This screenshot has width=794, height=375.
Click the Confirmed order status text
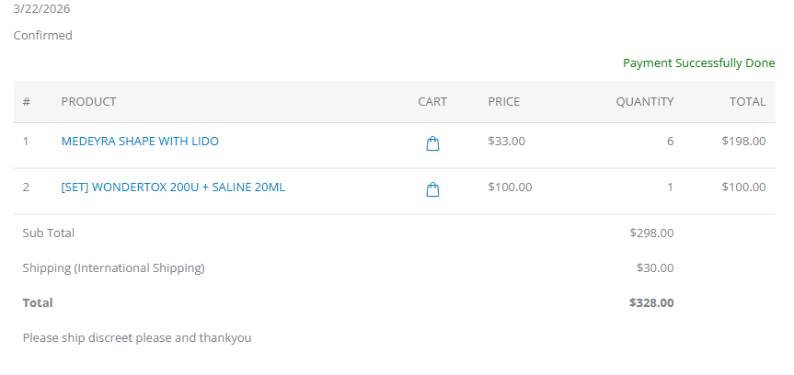click(x=43, y=36)
